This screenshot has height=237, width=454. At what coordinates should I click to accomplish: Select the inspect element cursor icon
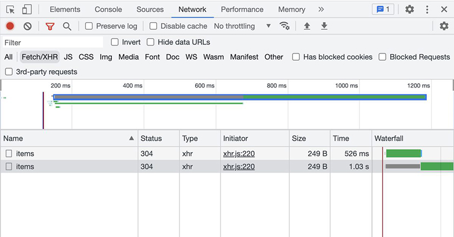click(x=11, y=9)
